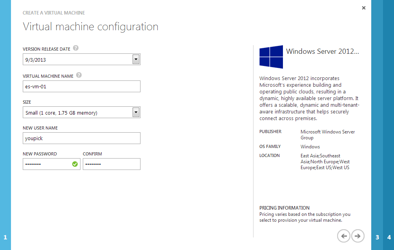Click the Microsoft Windows Server Group publisher text
Image resolution: width=394 pixels, height=250 pixels.
coord(328,135)
